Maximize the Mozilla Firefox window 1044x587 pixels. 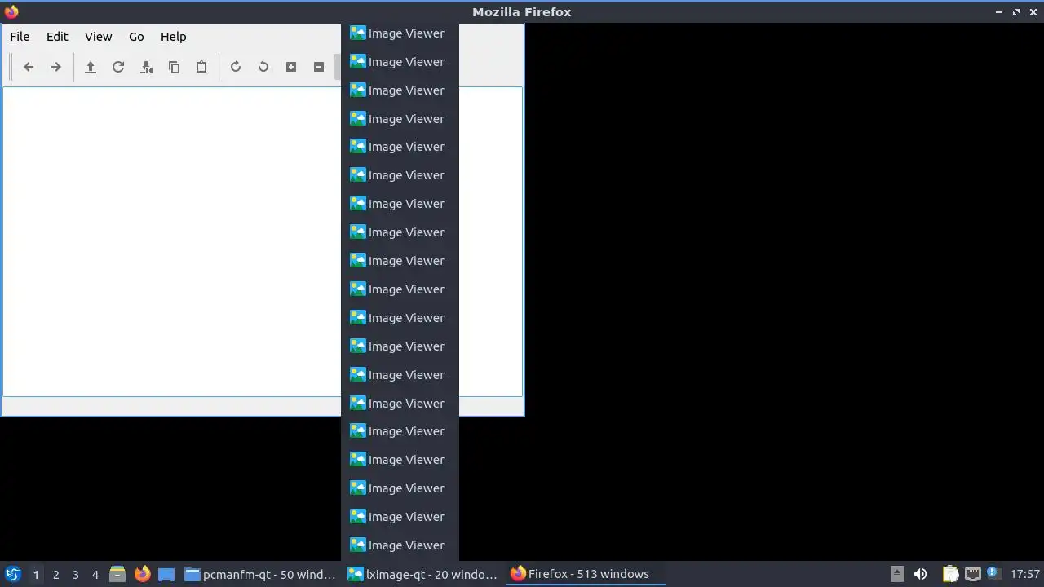(1016, 12)
